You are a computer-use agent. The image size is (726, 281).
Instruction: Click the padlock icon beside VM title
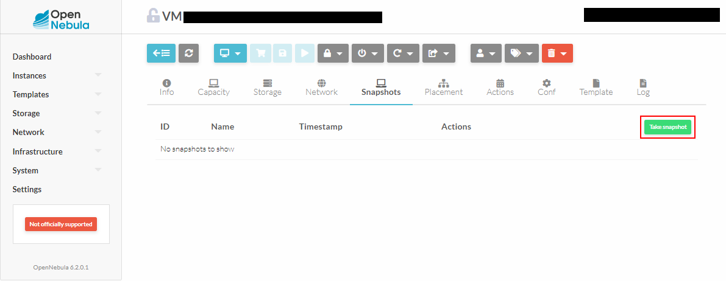click(153, 16)
